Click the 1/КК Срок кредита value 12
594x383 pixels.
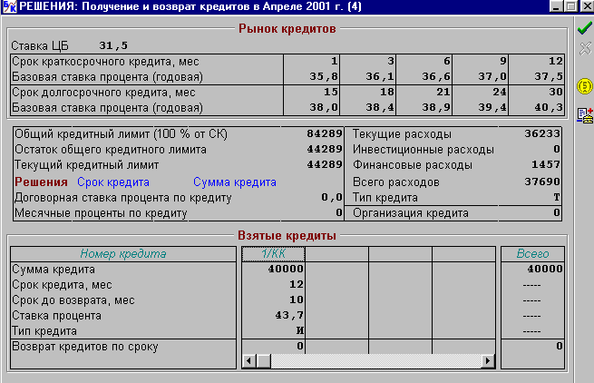[297, 284]
